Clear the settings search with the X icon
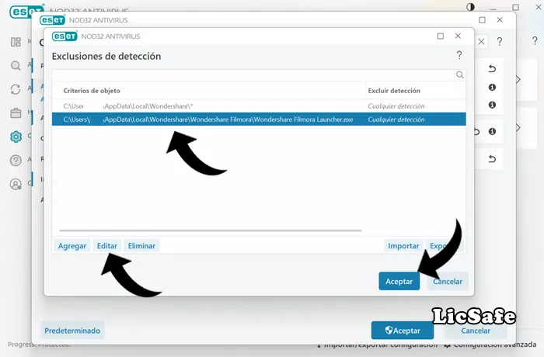Viewport: 544px width, 357px height. coord(482,42)
